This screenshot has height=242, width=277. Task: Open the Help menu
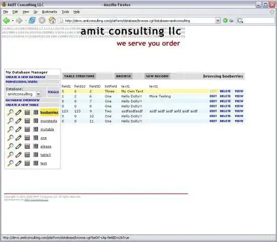coord(77,12)
